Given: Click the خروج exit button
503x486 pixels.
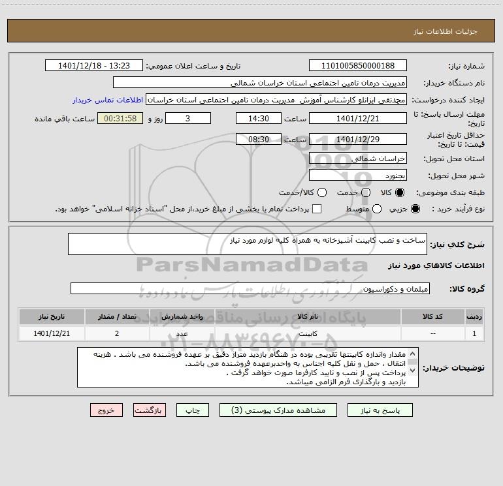Looking at the screenshot, I should (x=106, y=410).
